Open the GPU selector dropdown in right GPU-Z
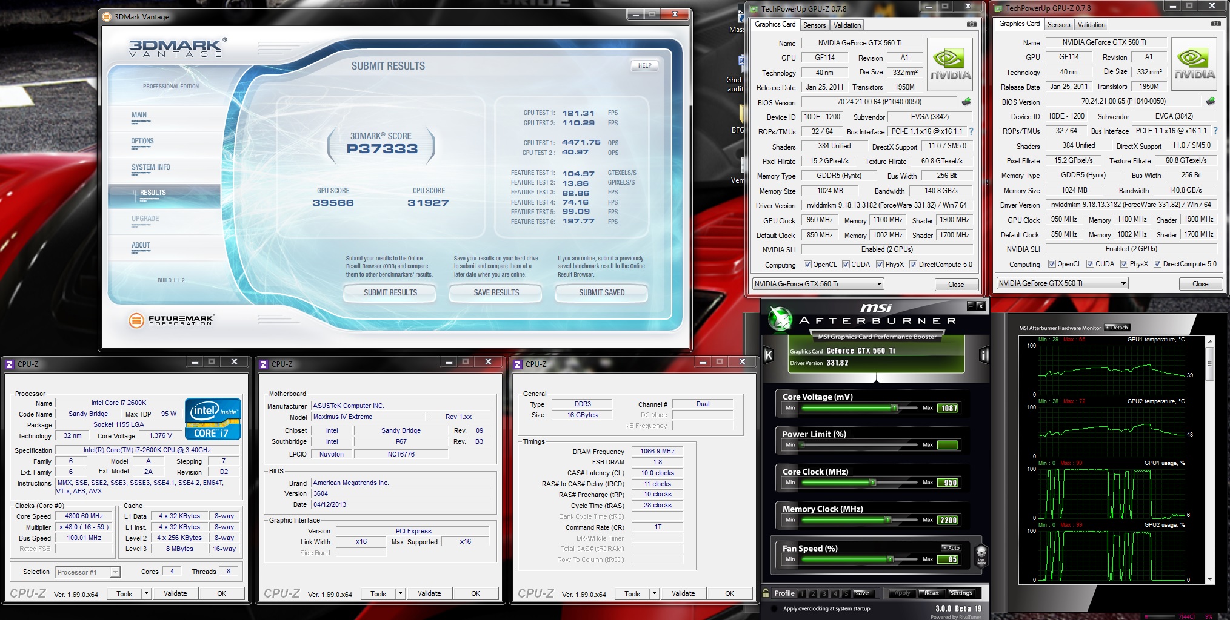The width and height of the screenshot is (1230, 620). click(1062, 283)
